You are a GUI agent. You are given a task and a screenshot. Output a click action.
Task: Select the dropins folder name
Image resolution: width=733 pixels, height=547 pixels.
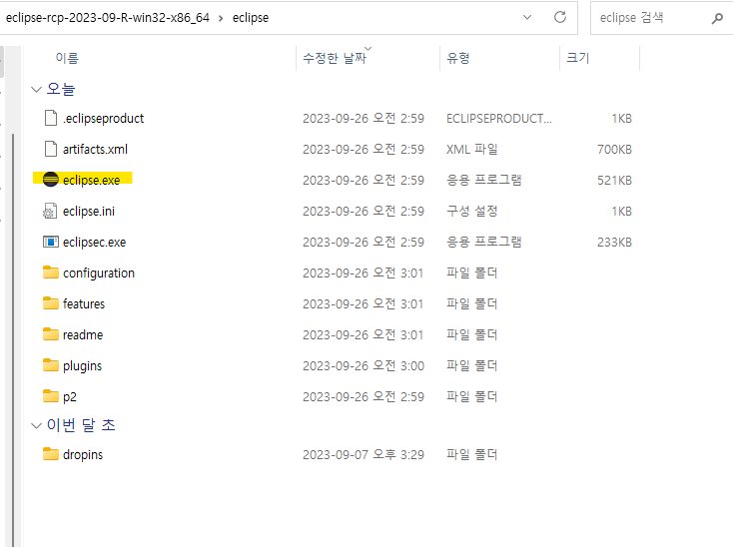coord(83,454)
